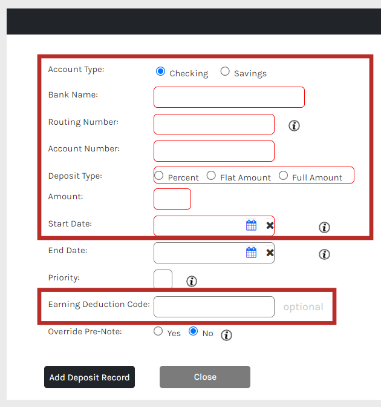Show End Date info icon
The height and width of the screenshot is (407, 381).
[324, 254]
